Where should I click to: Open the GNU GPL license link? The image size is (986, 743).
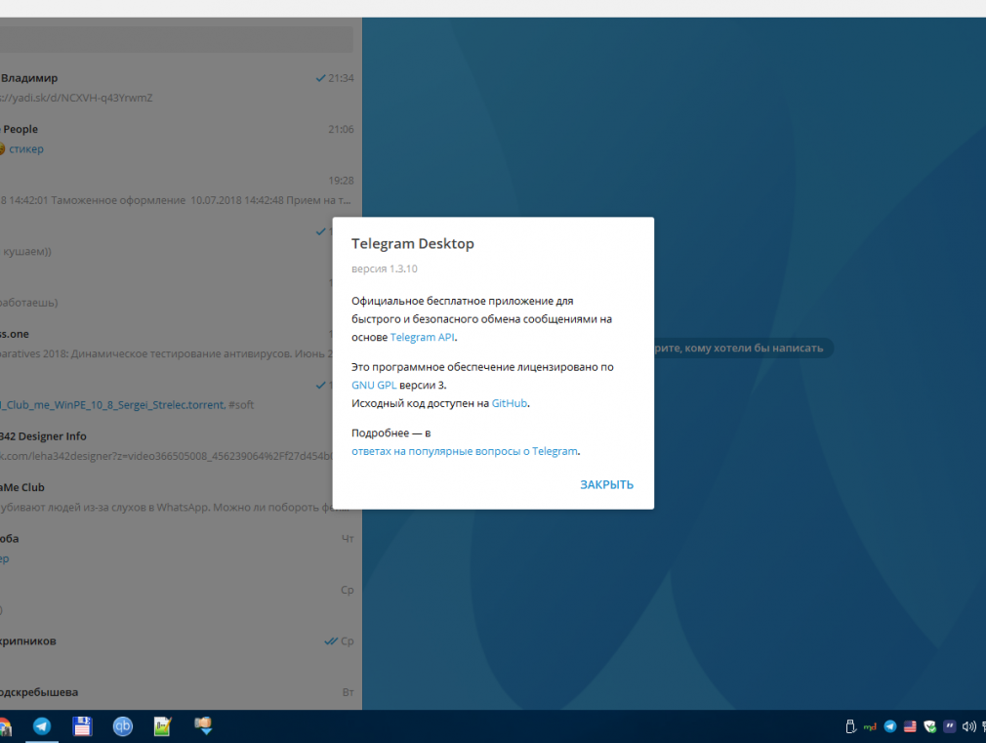point(374,385)
